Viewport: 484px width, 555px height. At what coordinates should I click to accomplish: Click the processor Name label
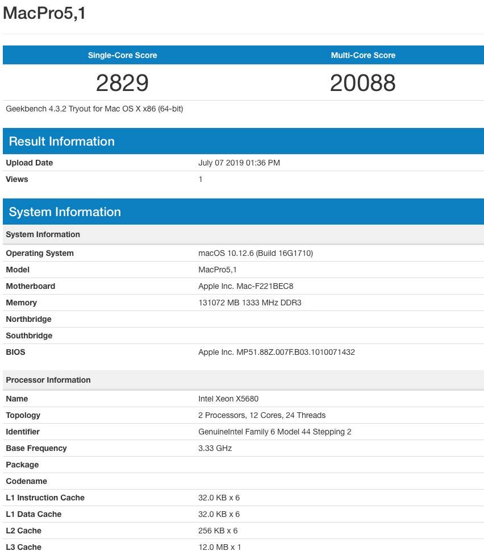tap(16, 399)
